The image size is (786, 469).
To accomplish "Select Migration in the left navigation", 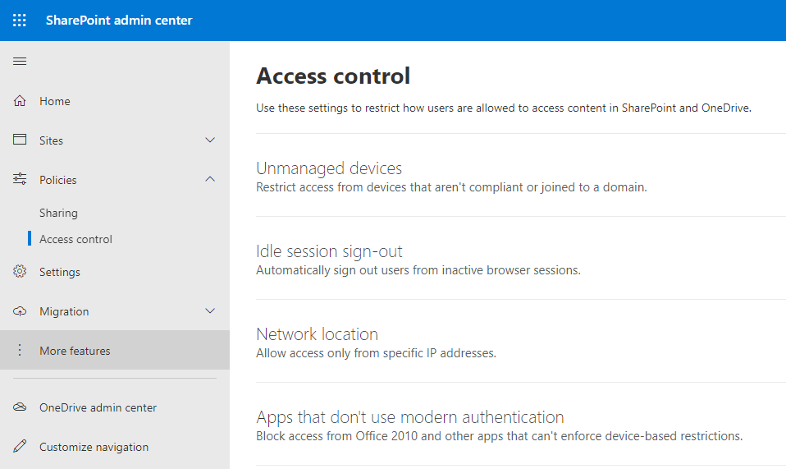I will (64, 312).
